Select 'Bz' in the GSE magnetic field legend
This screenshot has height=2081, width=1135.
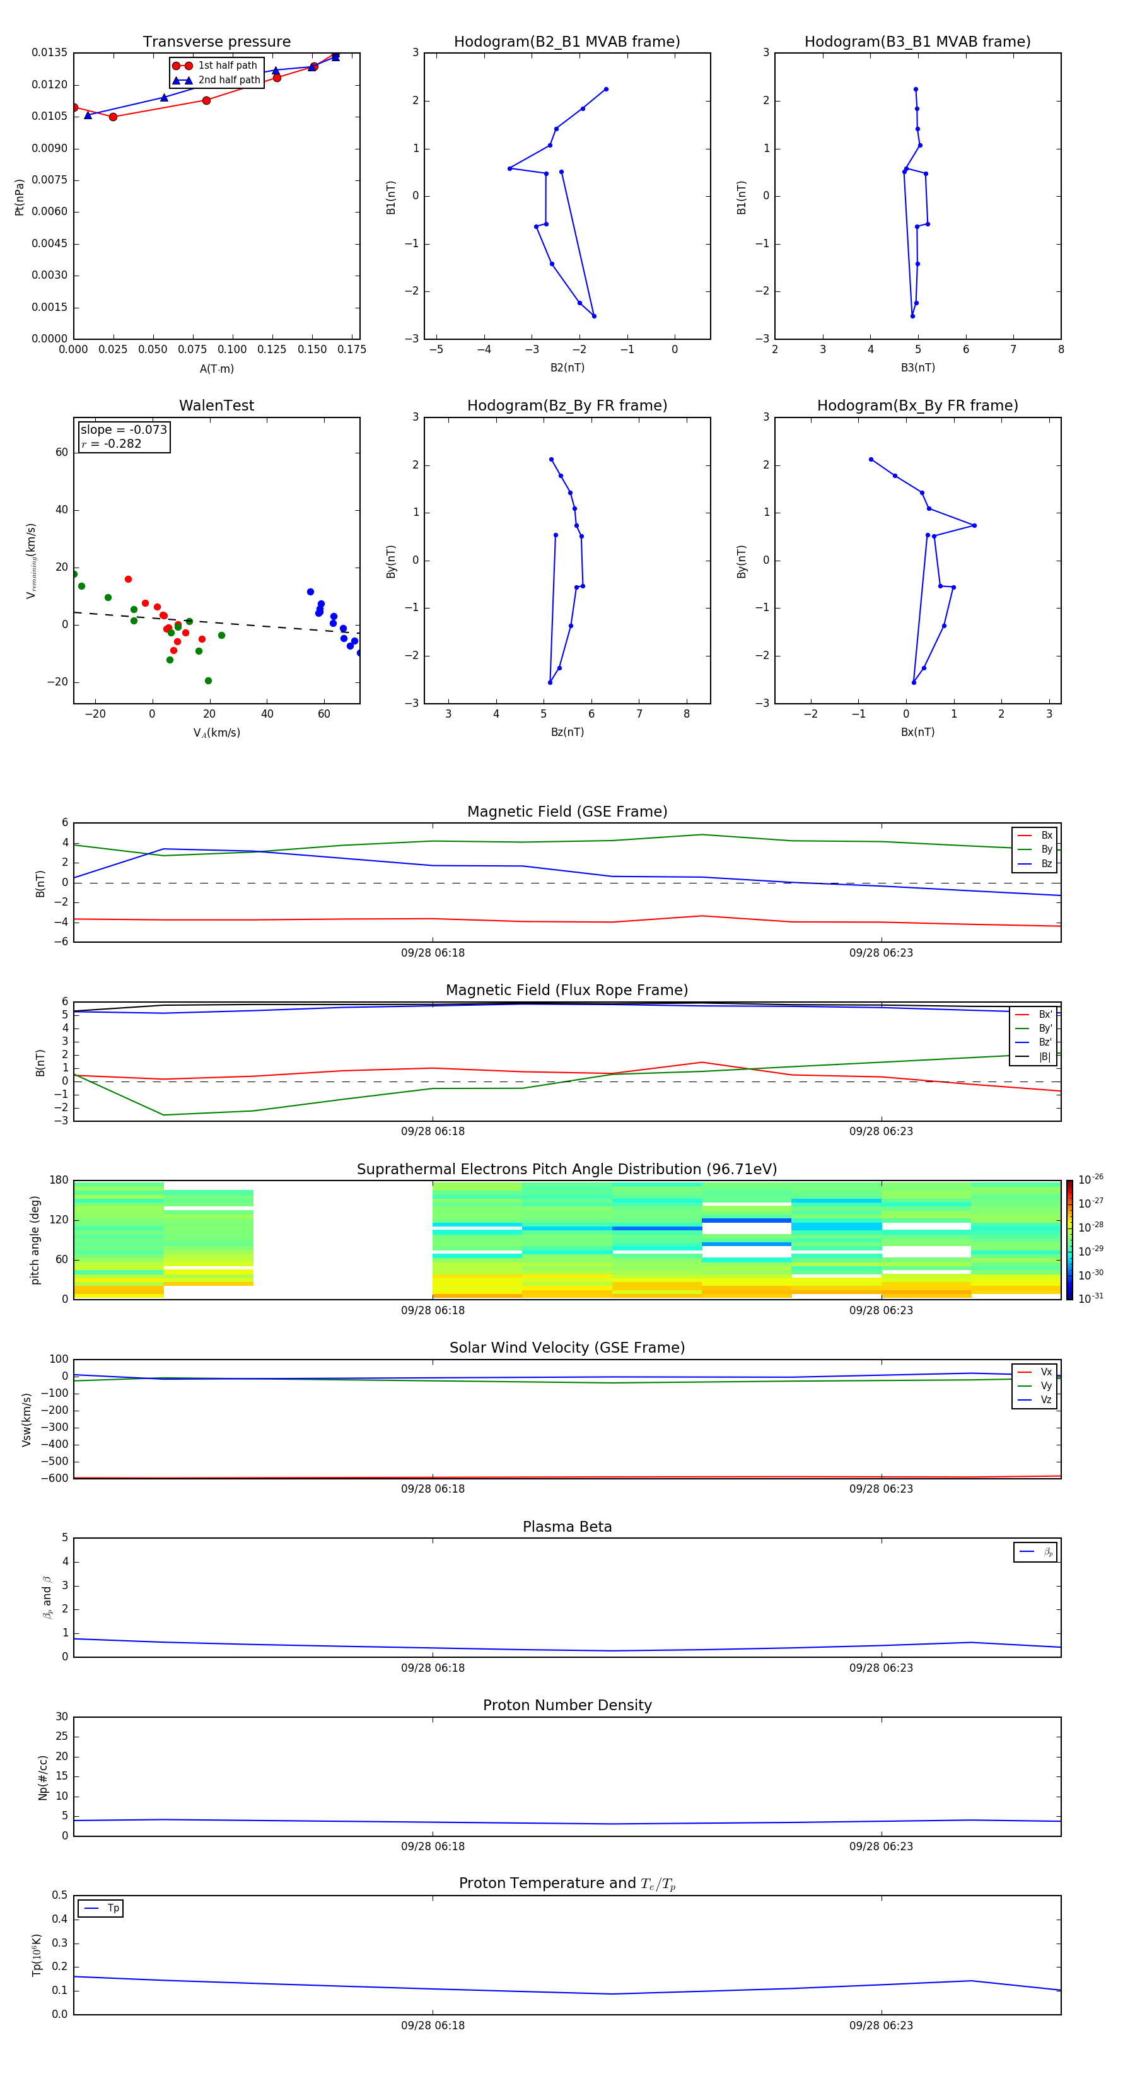click(1035, 863)
